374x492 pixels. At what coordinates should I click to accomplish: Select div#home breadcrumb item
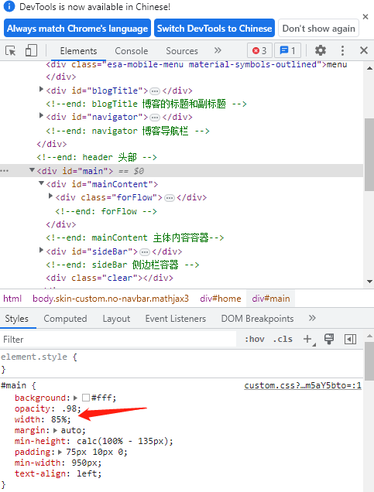coord(221,299)
